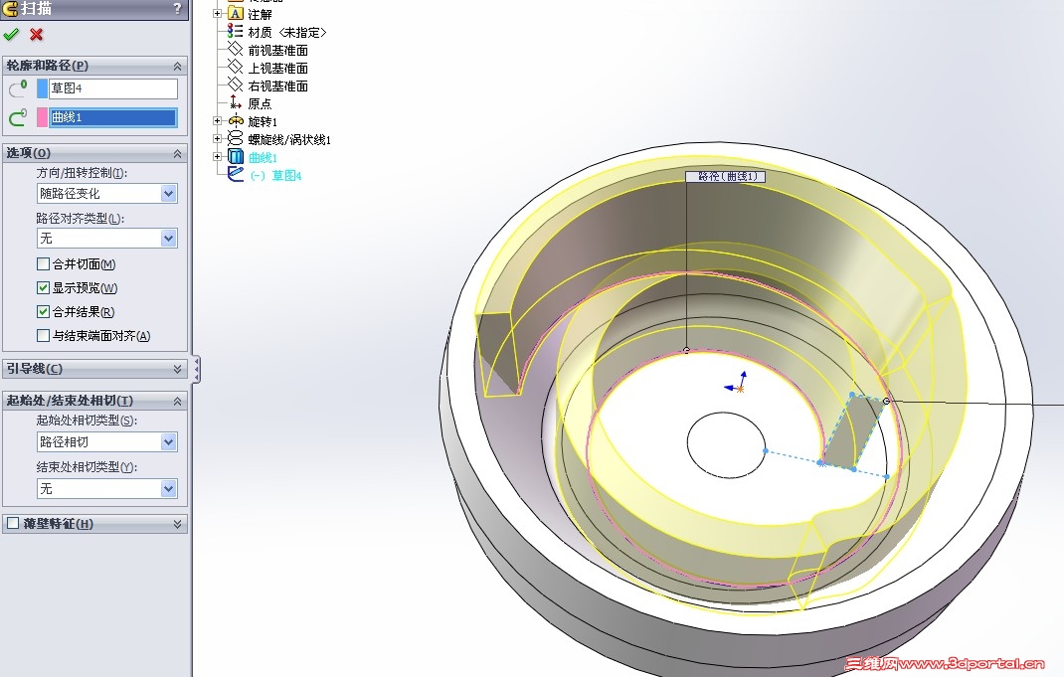
Task: Click the path selection icon beside 曲线1
Action: (x=18, y=117)
